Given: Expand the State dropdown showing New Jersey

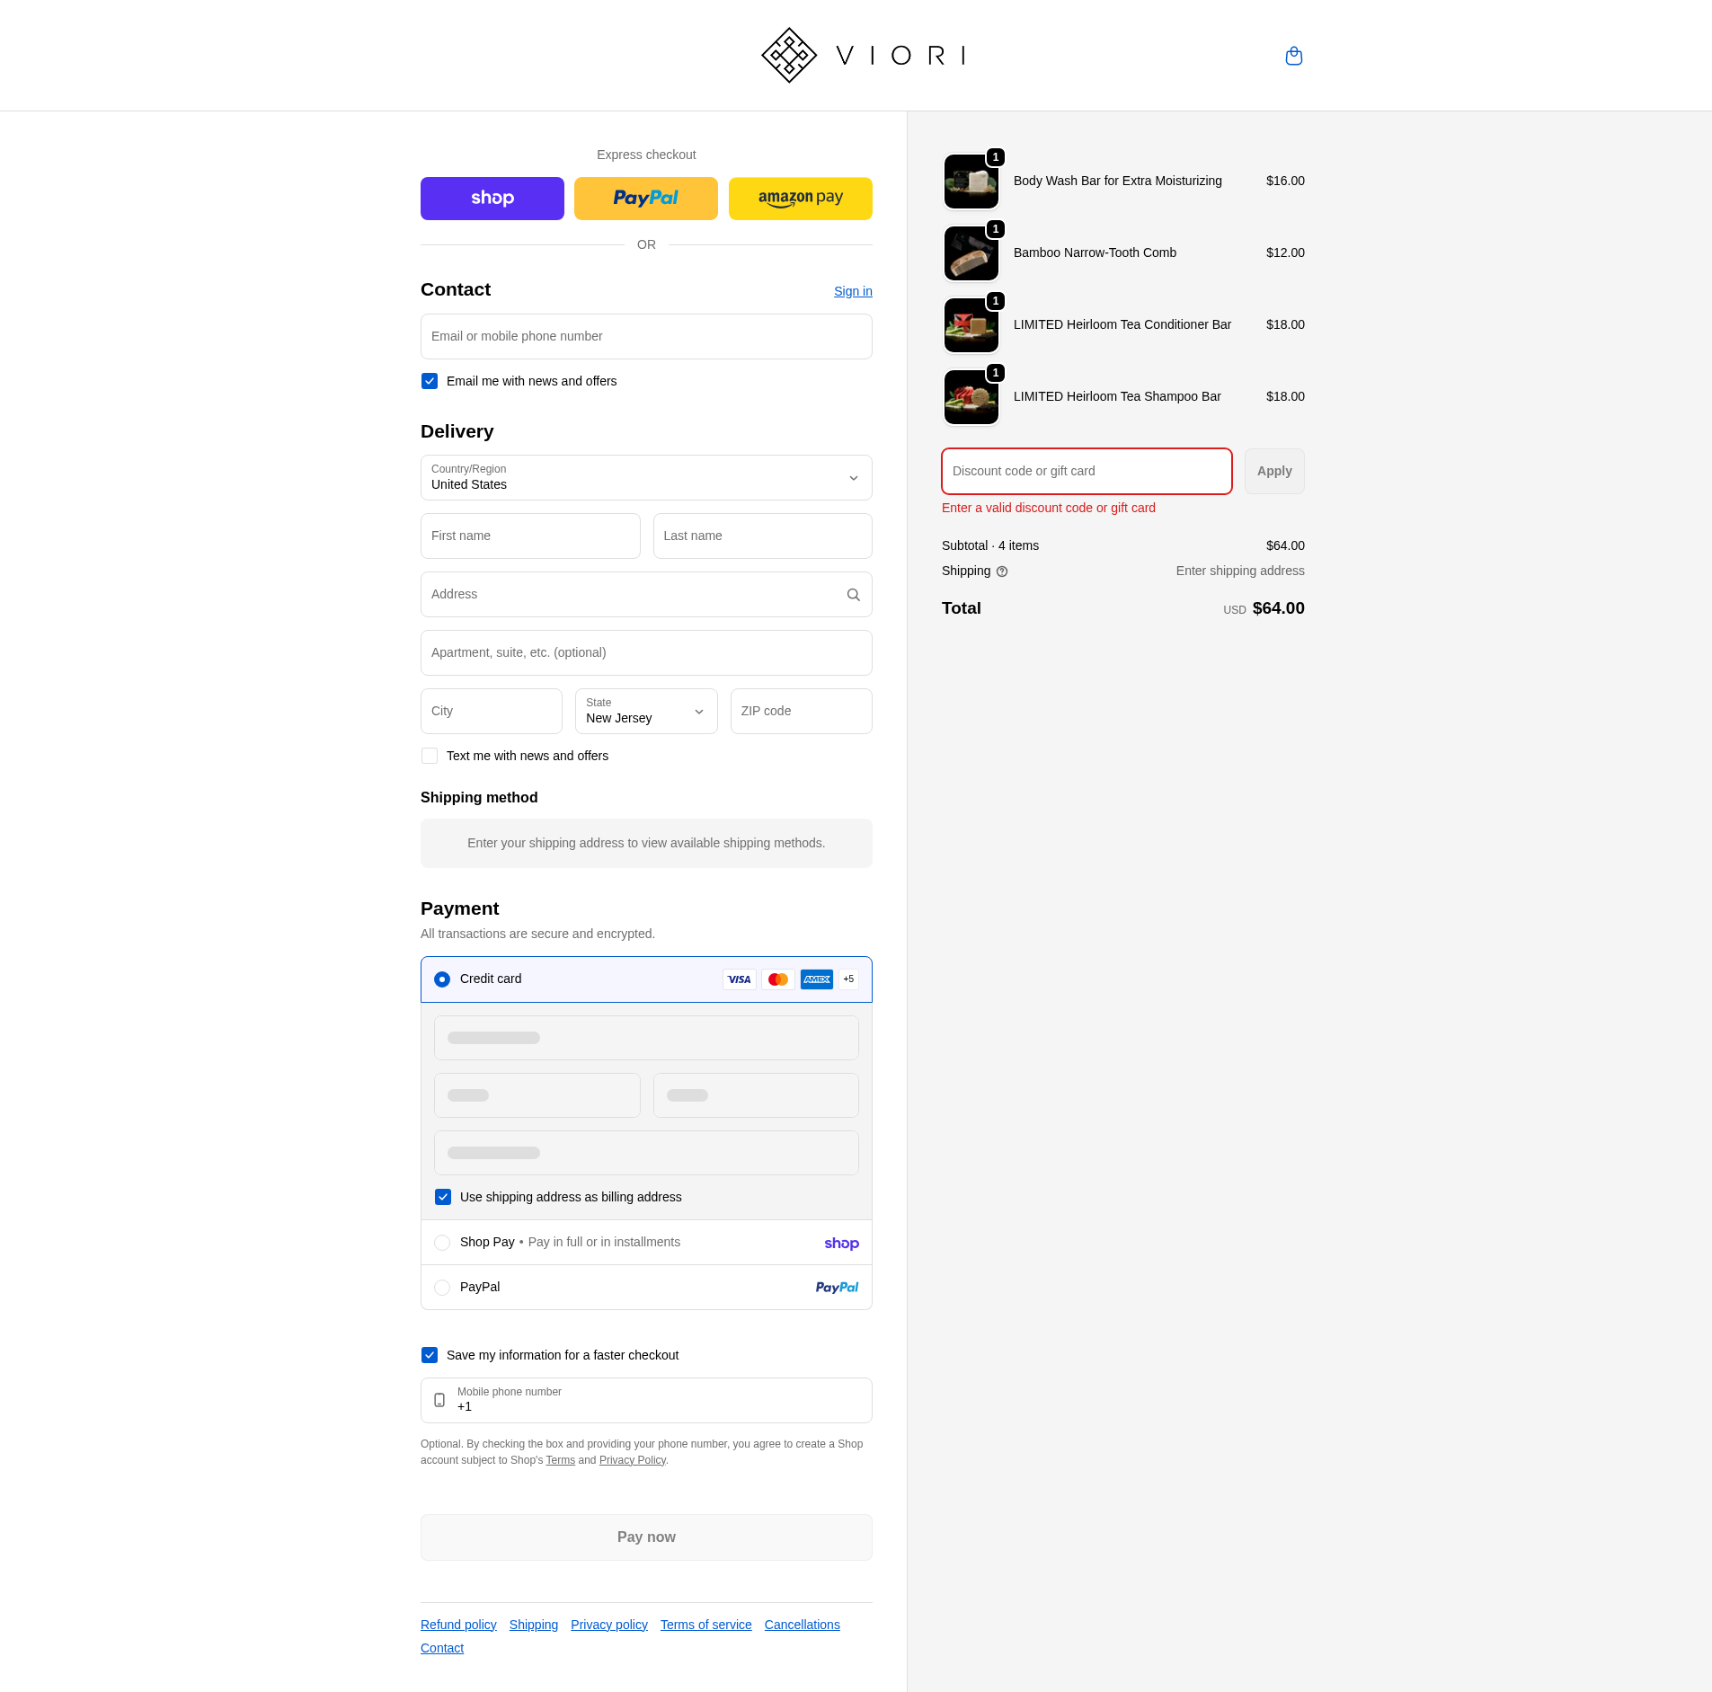Looking at the screenshot, I should coord(645,712).
